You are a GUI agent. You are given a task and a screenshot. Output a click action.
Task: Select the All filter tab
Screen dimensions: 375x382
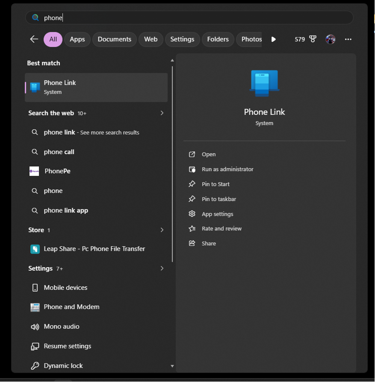click(x=53, y=39)
